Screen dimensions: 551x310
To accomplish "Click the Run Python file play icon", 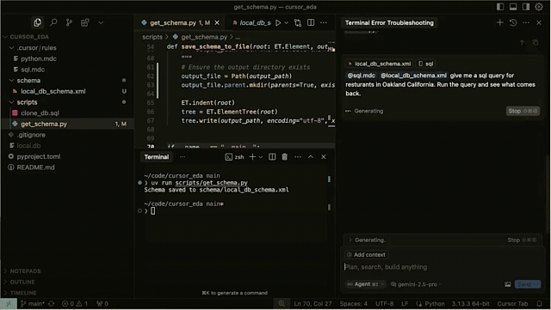I will [x=278, y=23].
